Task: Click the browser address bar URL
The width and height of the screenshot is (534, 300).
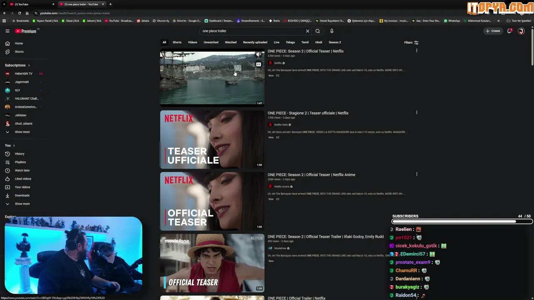Action: tap(75, 13)
